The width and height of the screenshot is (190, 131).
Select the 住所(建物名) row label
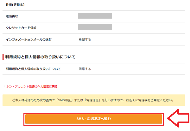coord(15,5)
